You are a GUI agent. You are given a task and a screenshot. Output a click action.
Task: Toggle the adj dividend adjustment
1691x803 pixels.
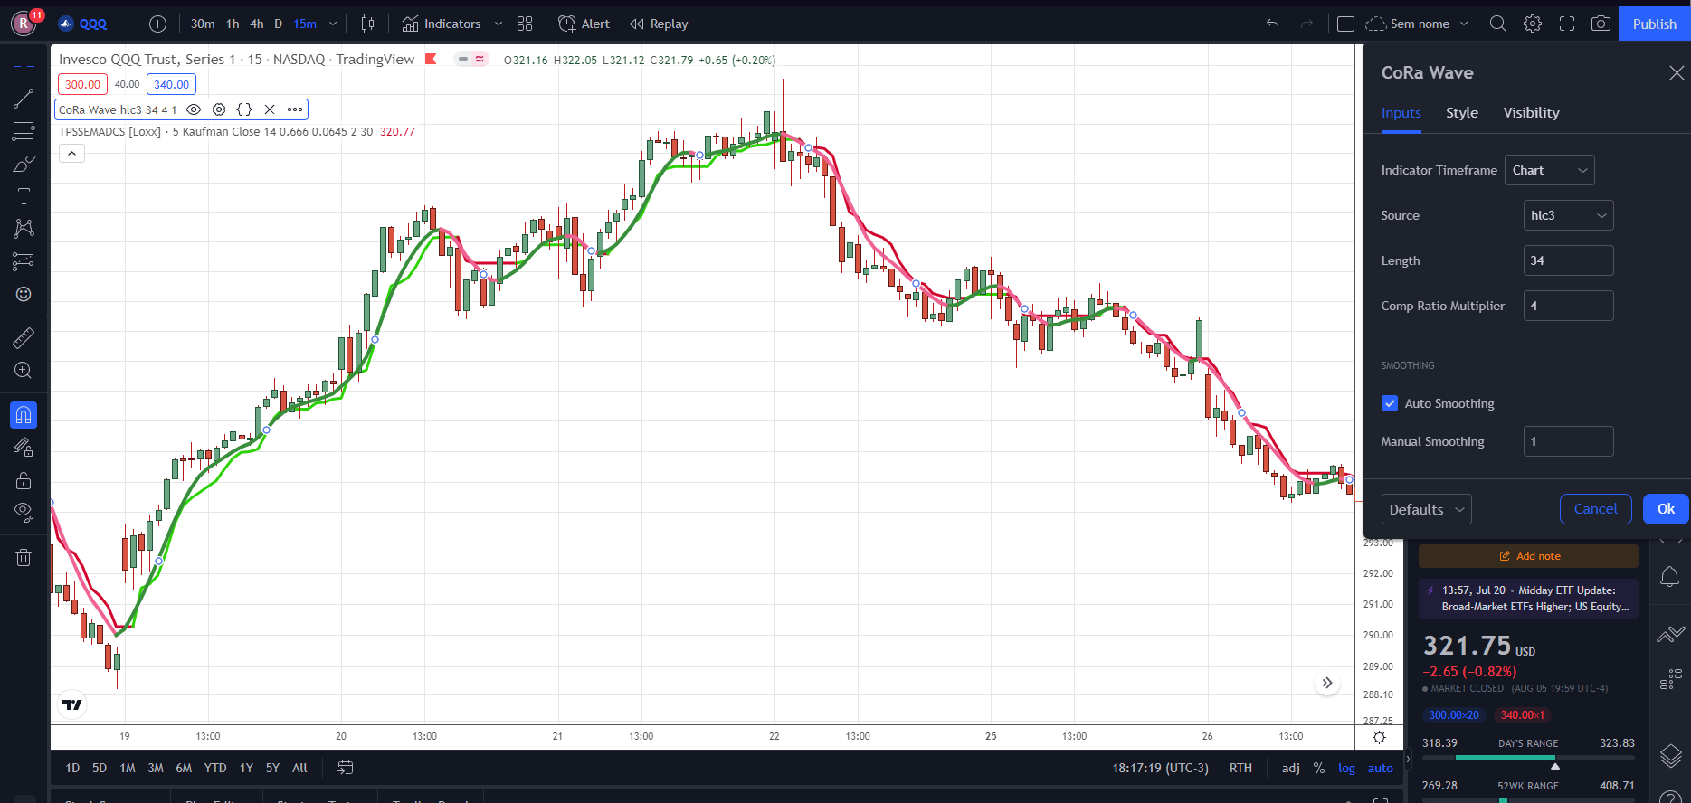(x=1291, y=768)
